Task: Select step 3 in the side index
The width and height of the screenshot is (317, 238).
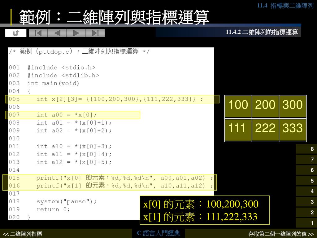Action: 306,202
